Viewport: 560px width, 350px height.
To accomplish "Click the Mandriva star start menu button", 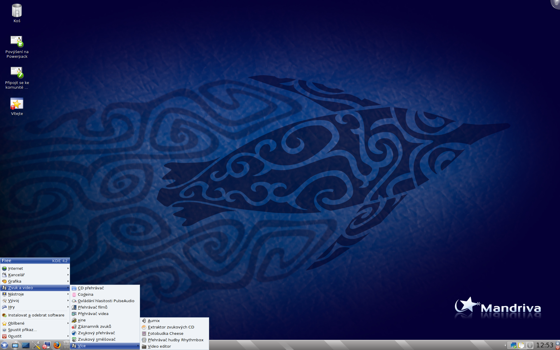I will click(x=4, y=345).
